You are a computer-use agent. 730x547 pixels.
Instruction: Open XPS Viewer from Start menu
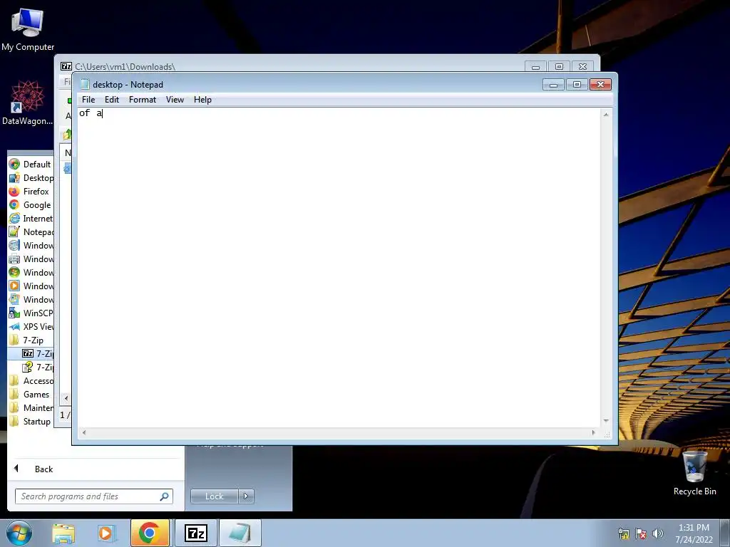pos(31,326)
